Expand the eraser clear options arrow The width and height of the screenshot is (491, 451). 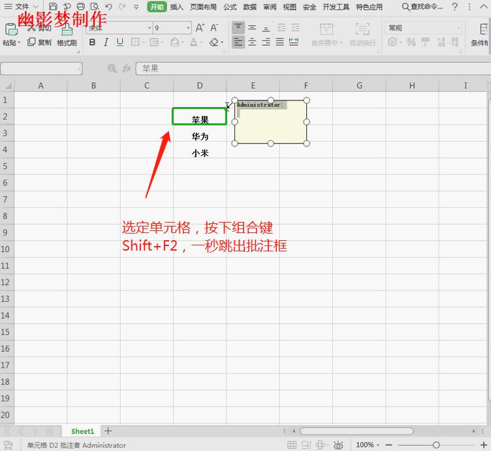(222, 42)
